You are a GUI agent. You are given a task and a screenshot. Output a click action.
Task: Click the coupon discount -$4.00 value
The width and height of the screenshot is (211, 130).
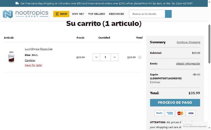[x=196, y=75]
